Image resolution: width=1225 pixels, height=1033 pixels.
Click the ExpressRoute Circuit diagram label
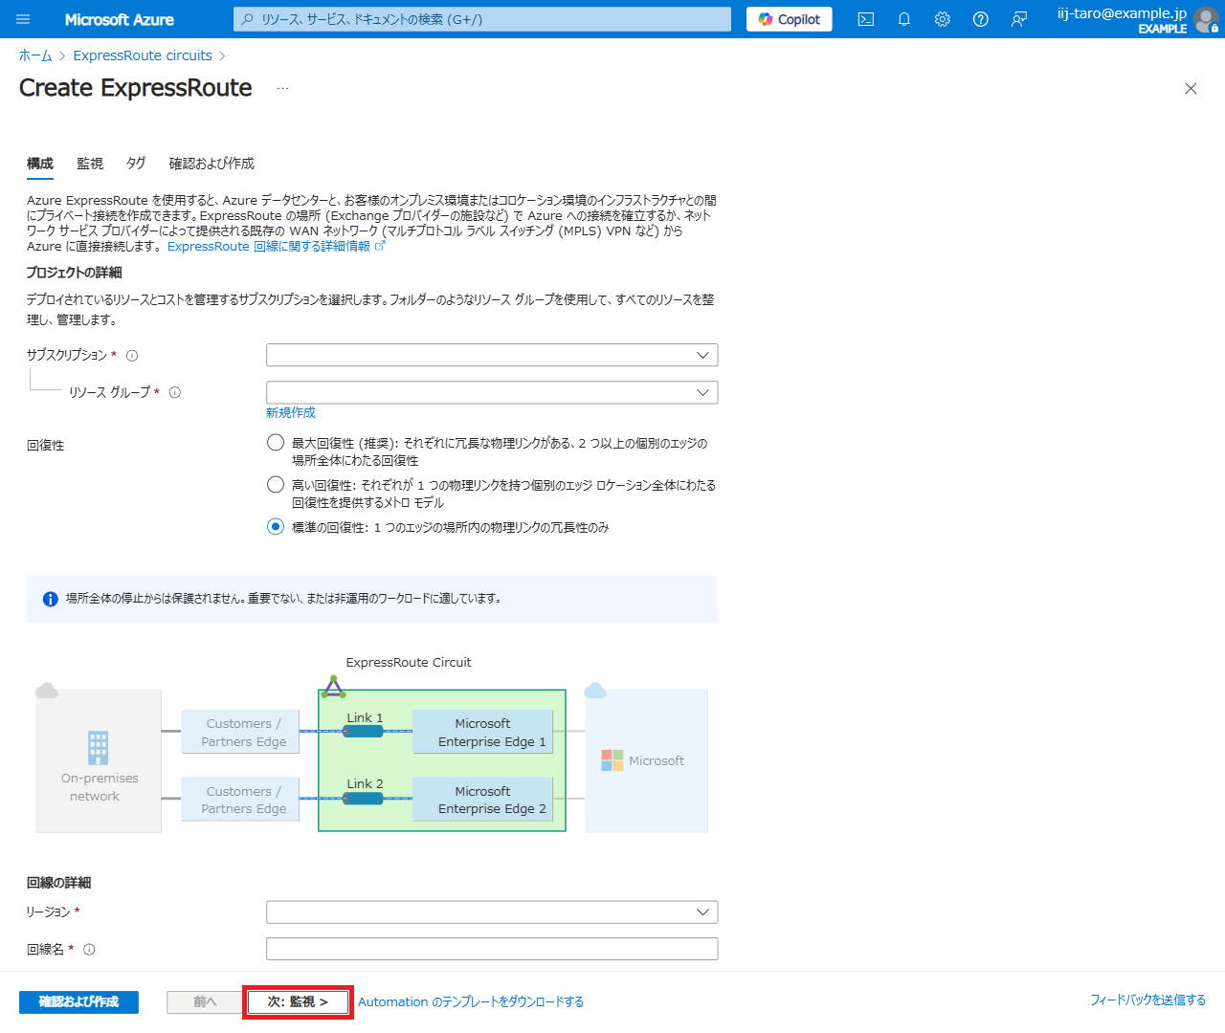(x=409, y=662)
